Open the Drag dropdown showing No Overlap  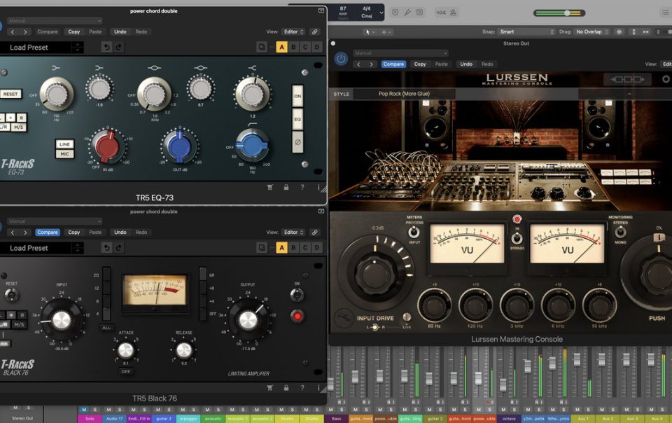tap(591, 32)
